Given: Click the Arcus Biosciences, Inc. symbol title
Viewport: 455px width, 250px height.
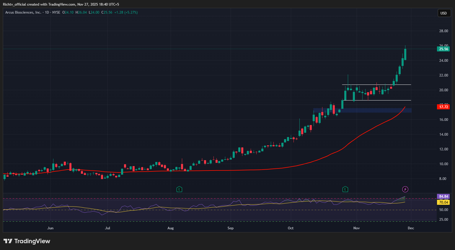Looking at the screenshot, I should [23, 12].
